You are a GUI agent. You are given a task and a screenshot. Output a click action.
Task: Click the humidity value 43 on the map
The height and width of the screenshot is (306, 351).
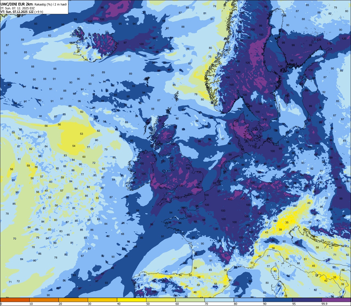[x=267, y=232]
